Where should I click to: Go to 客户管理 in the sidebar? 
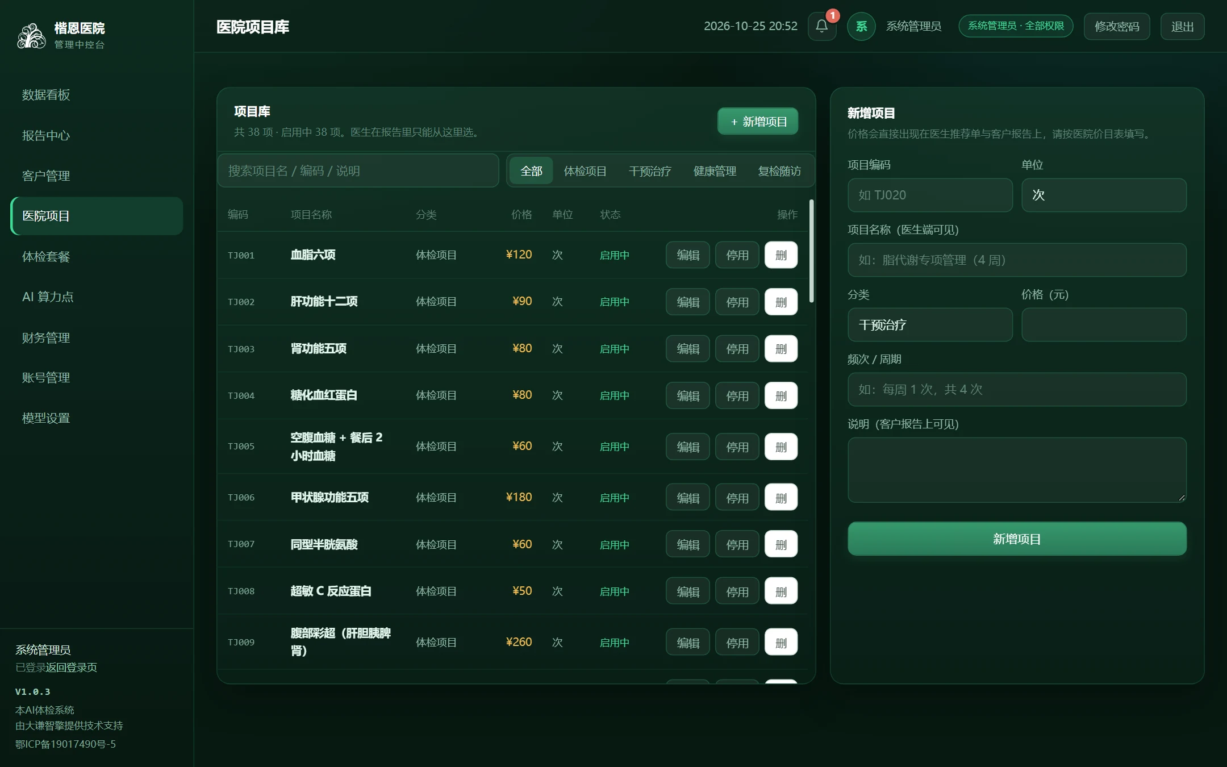[x=97, y=176]
